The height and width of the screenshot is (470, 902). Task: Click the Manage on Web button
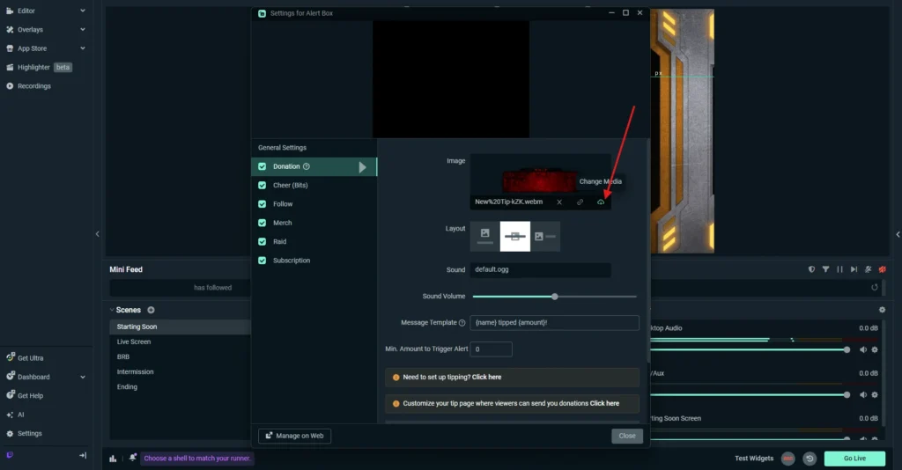point(294,436)
